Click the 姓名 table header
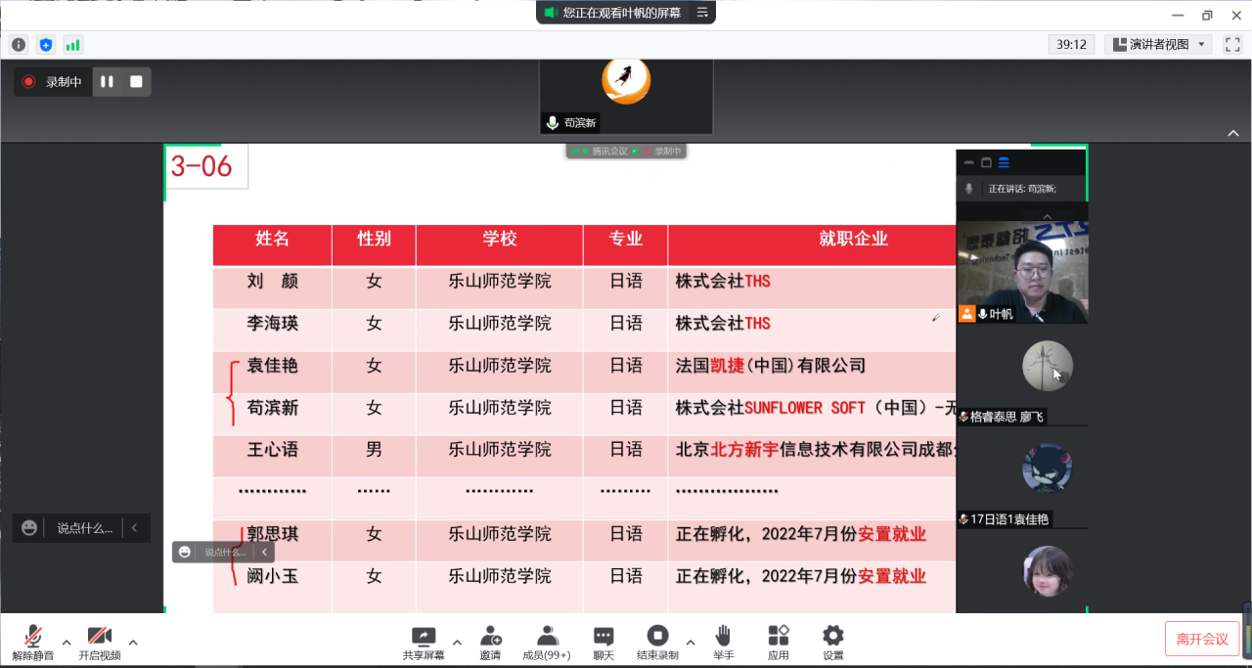Viewport: 1252px width, 668px height. [x=272, y=239]
